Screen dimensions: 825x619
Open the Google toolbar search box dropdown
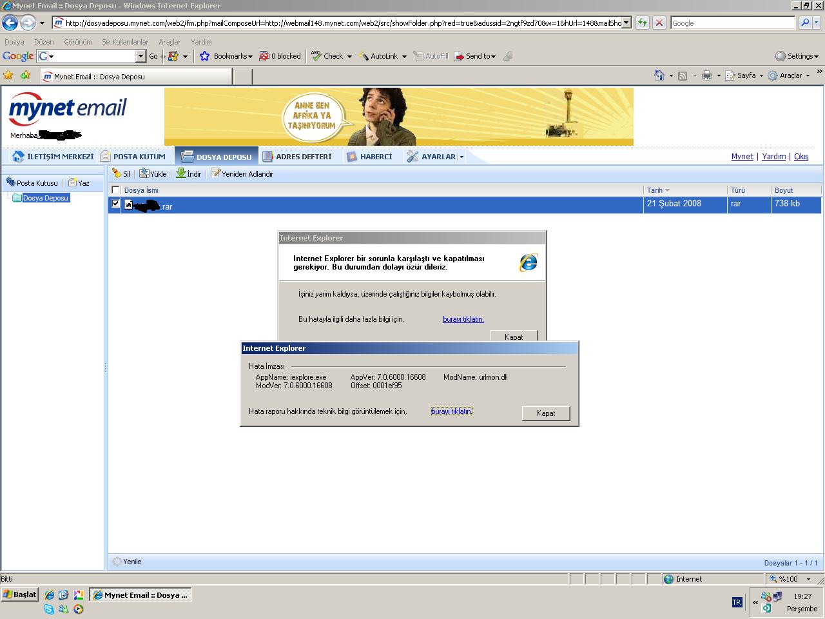tap(141, 56)
